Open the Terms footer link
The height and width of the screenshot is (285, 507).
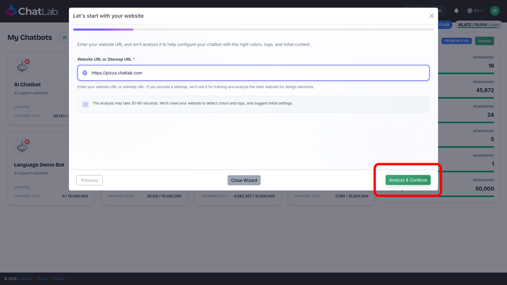(42, 279)
